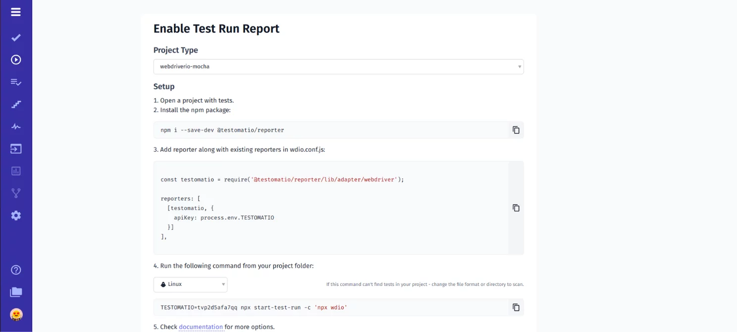Open Imports via boxed arrow sidebar icon
The height and width of the screenshot is (332, 737).
pos(16,149)
